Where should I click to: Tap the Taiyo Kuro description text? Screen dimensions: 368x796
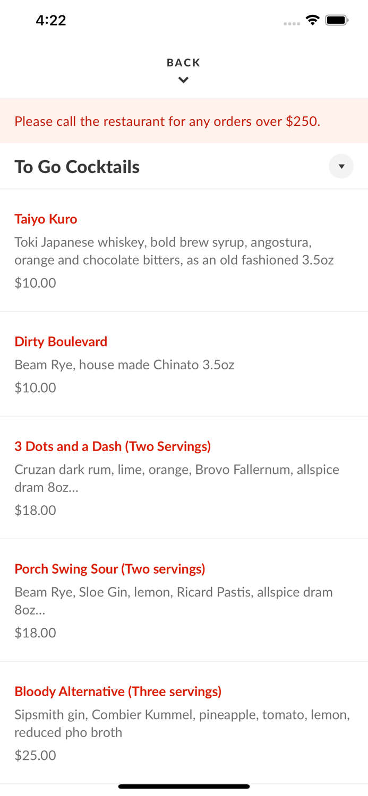coord(174,251)
